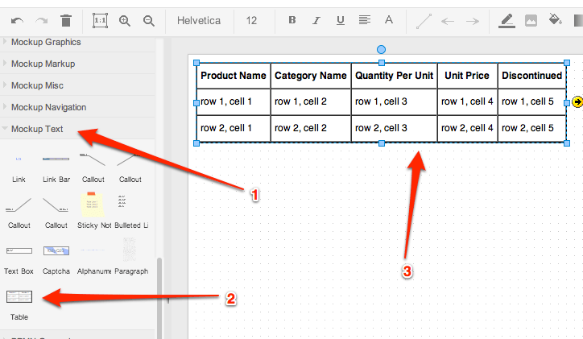
Task: Click table cell 'row 1, cell 4'
Action: 467,101
